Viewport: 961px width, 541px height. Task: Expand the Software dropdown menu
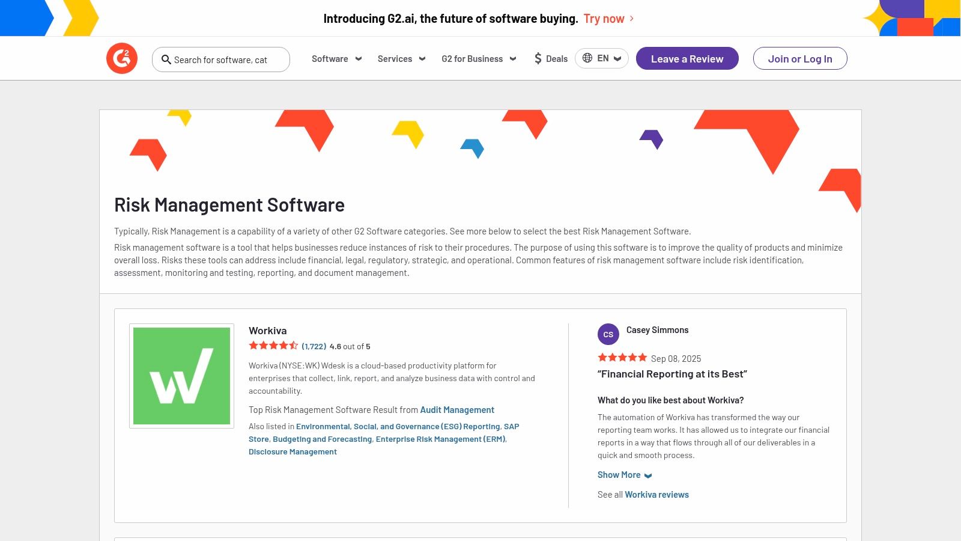(336, 59)
